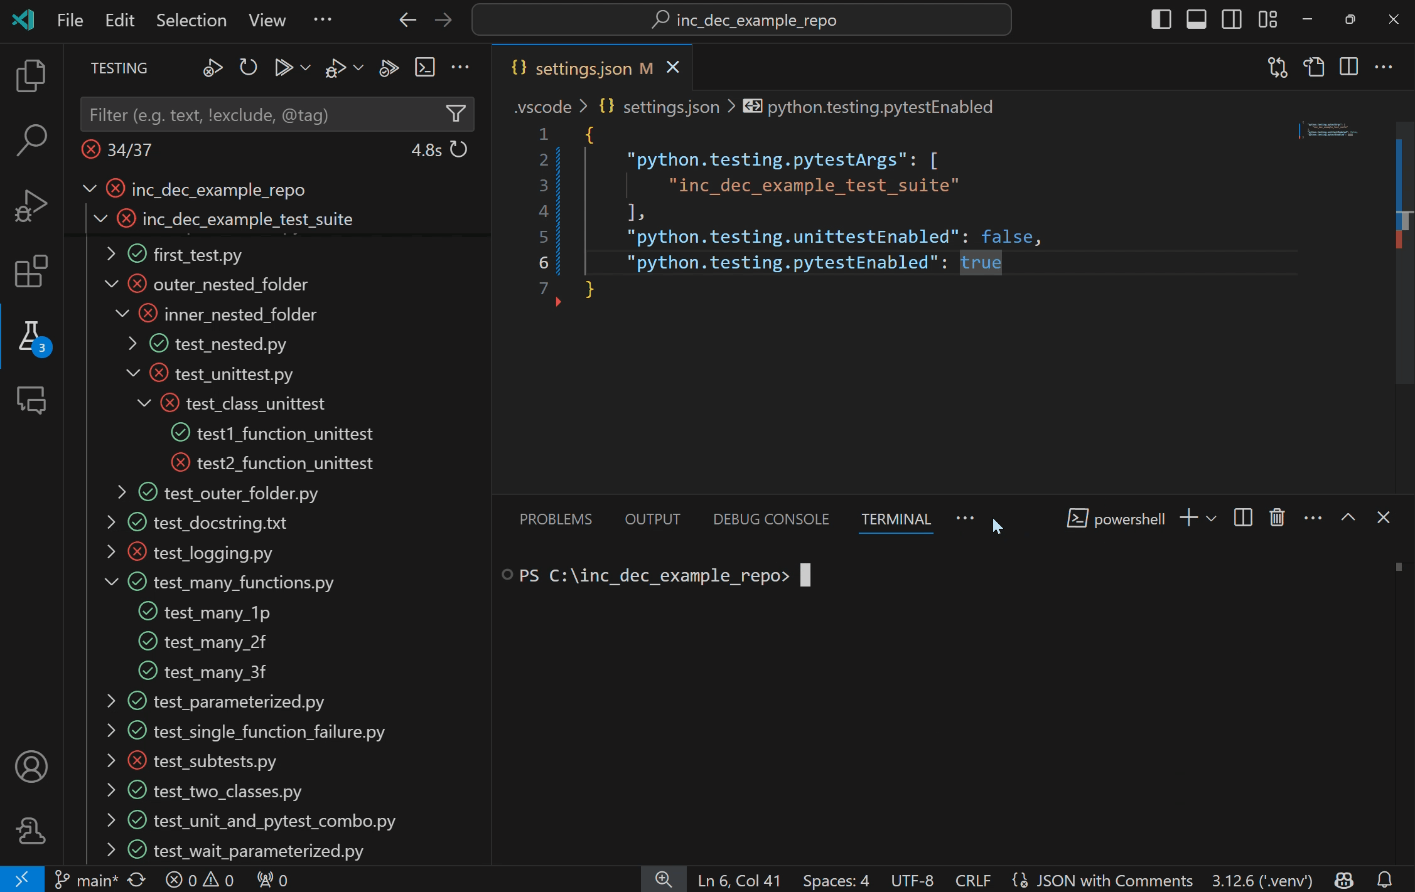Open the new terminal profile dropdown
The image size is (1415, 892).
1211,518
